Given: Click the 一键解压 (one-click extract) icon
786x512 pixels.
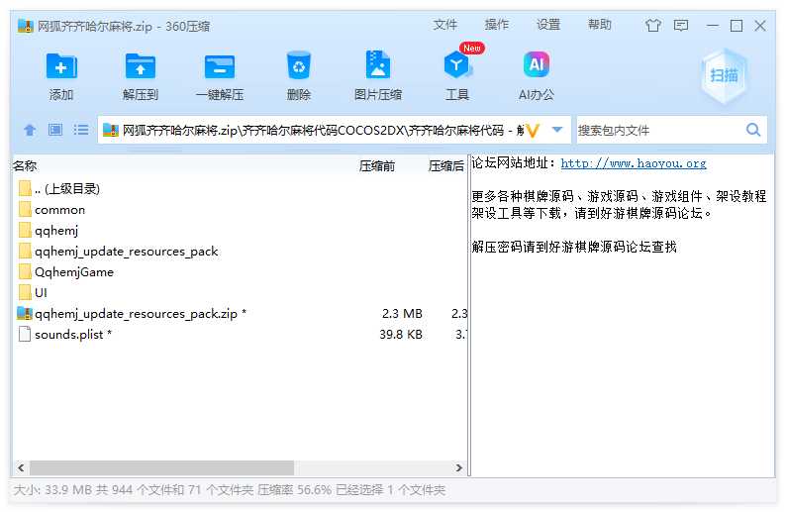Looking at the screenshot, I should click(220, 66).
